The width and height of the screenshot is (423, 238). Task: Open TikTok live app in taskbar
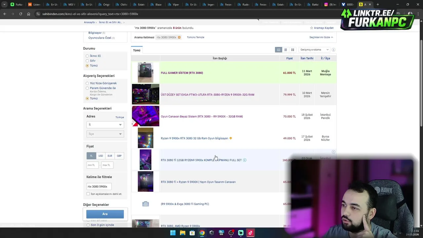pos(250,233)
